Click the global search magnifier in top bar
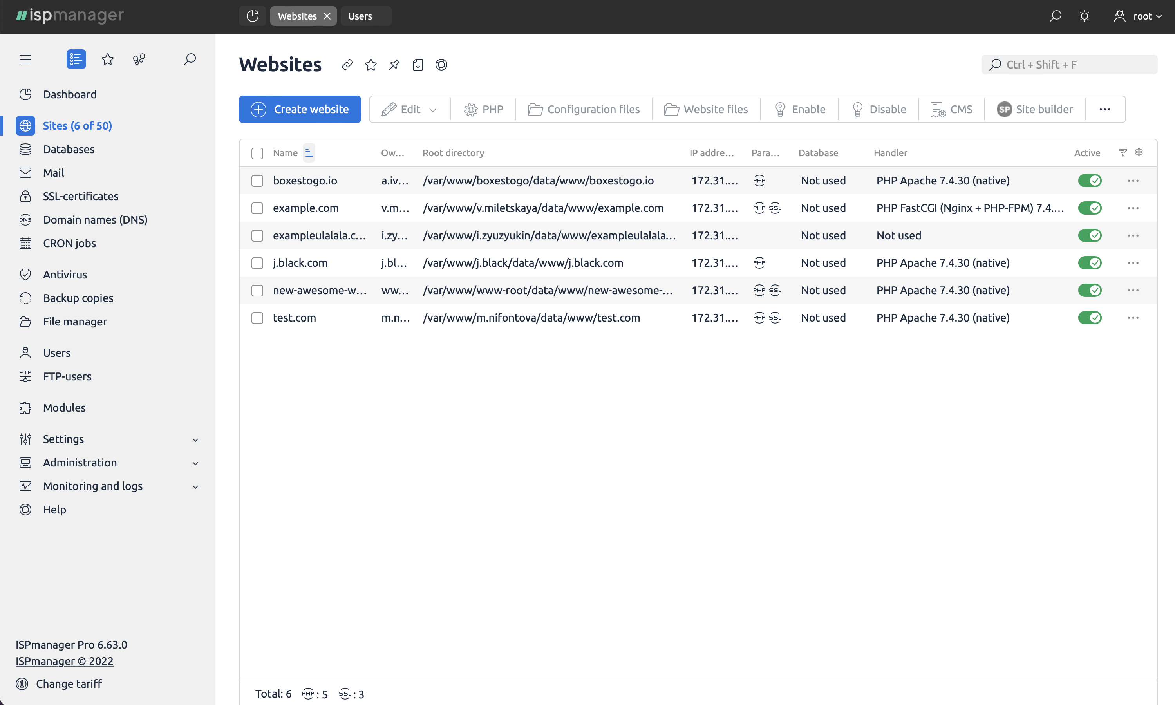The width and height of the screenshot is (1175, 705). point(1055,16)
